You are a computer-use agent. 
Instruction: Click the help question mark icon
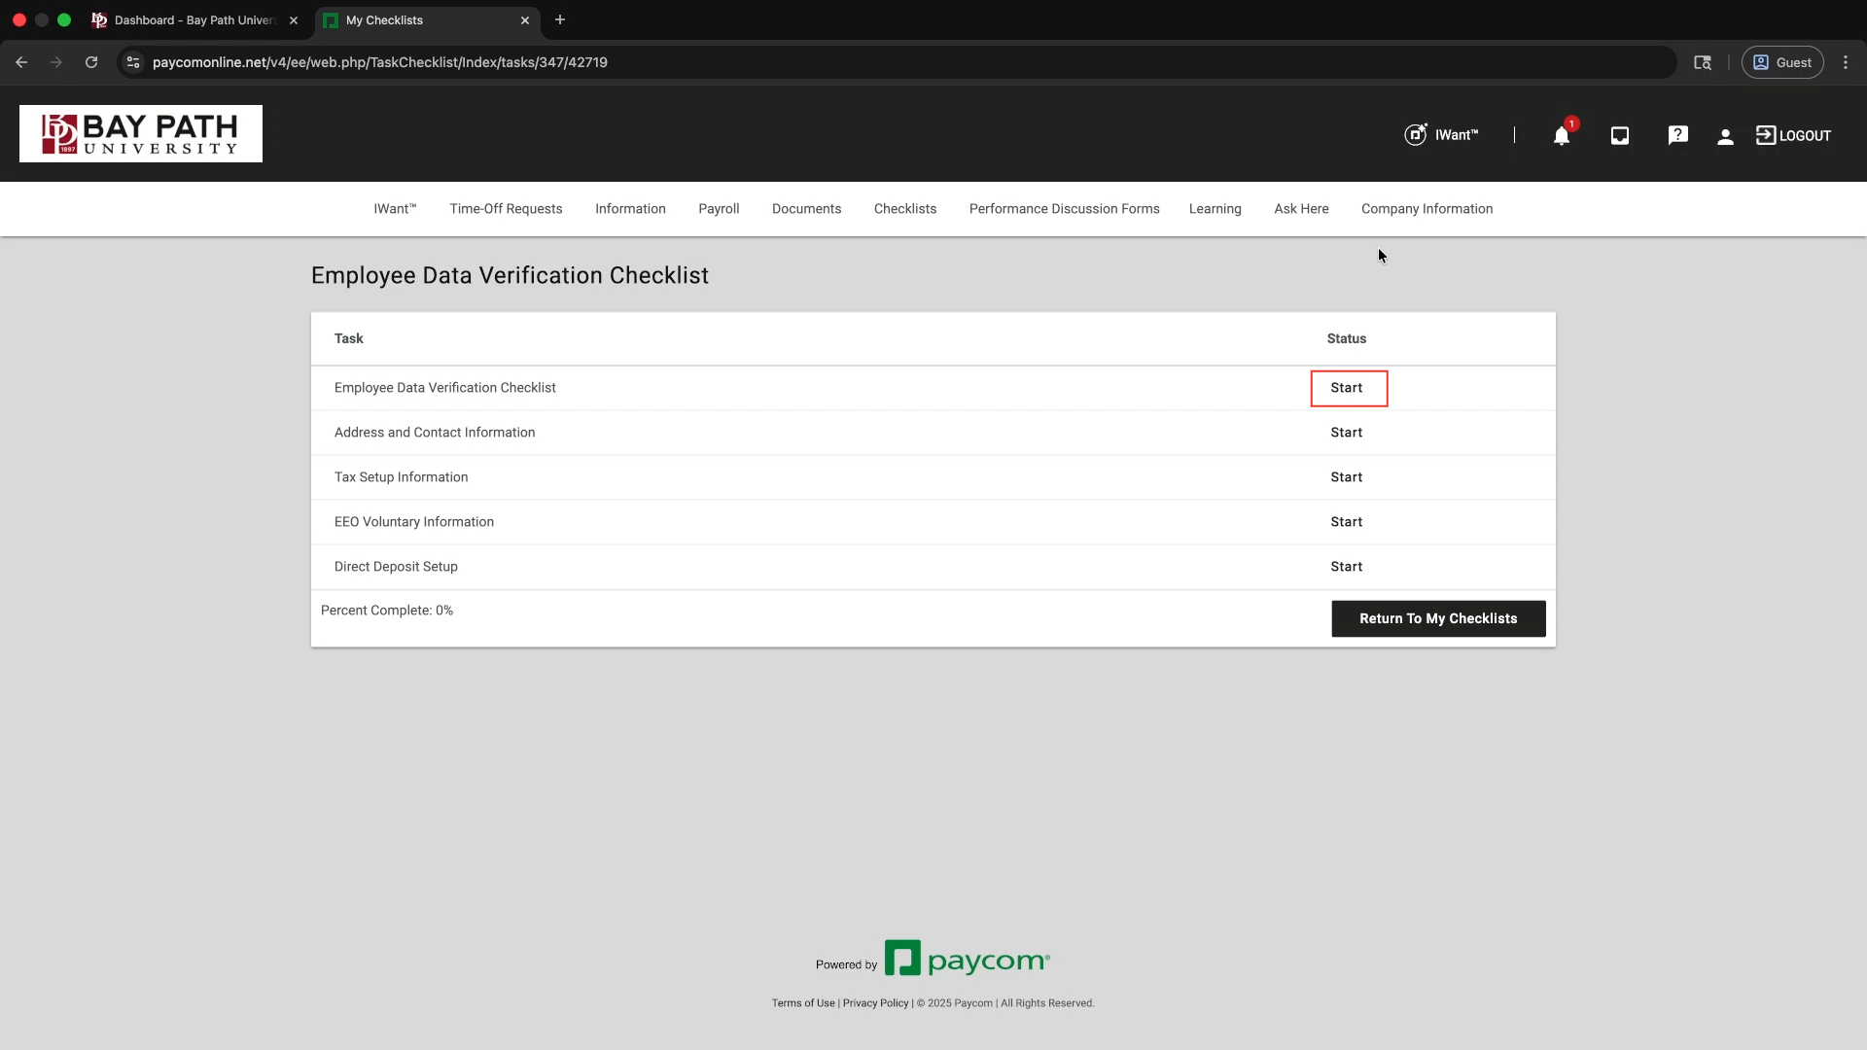[x=1677, y=136]
